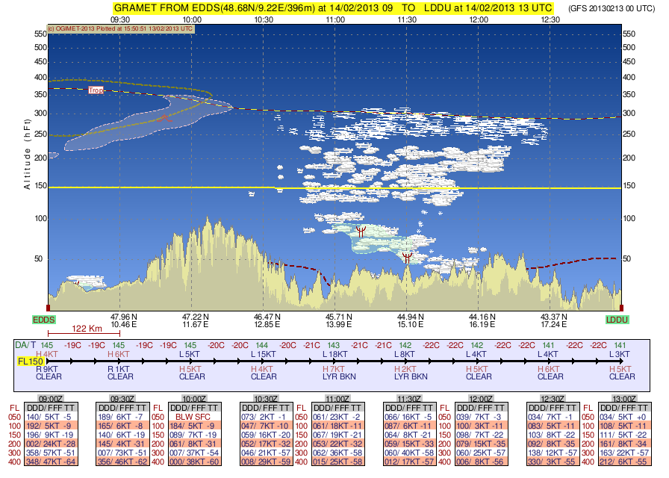Click the red departure marker above EDDS

49,307
